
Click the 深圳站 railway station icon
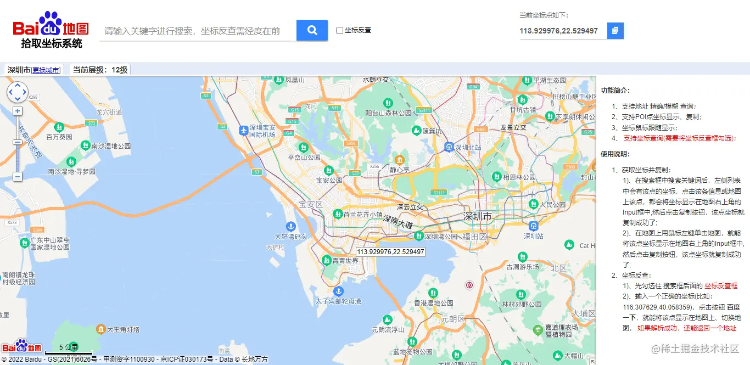[x=533, y=225]
